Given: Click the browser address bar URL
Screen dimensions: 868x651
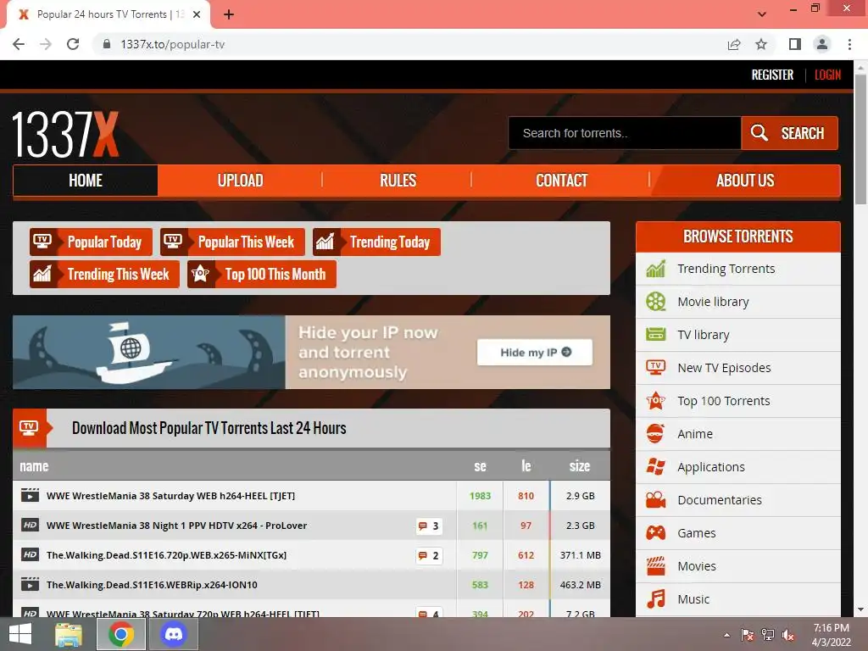Looking at the screenshot, I should 173,44.
